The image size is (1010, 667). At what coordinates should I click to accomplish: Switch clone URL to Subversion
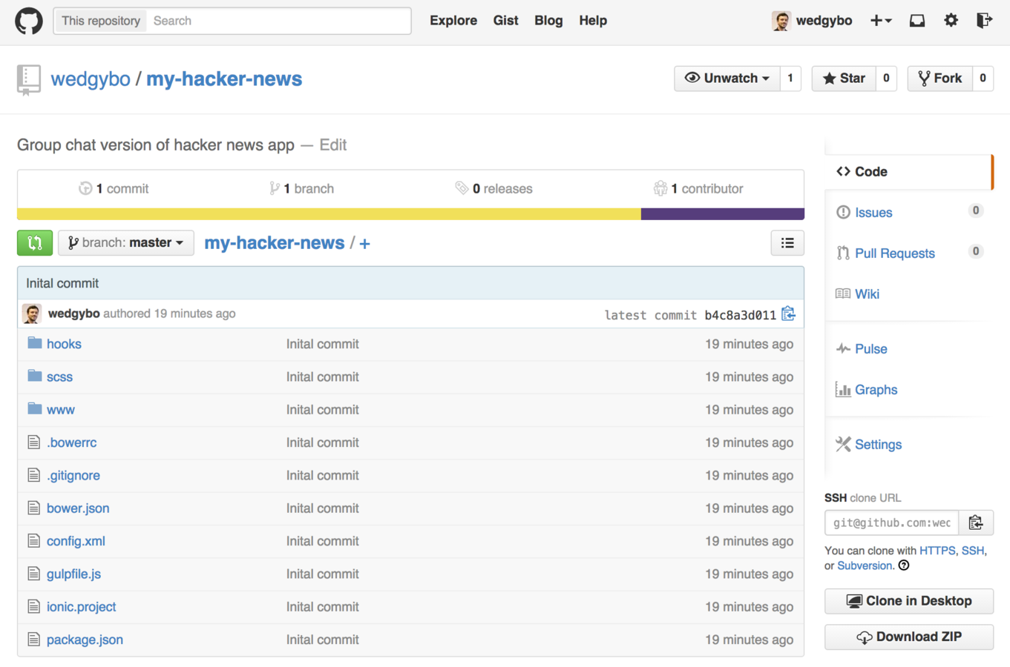point(865,565)
